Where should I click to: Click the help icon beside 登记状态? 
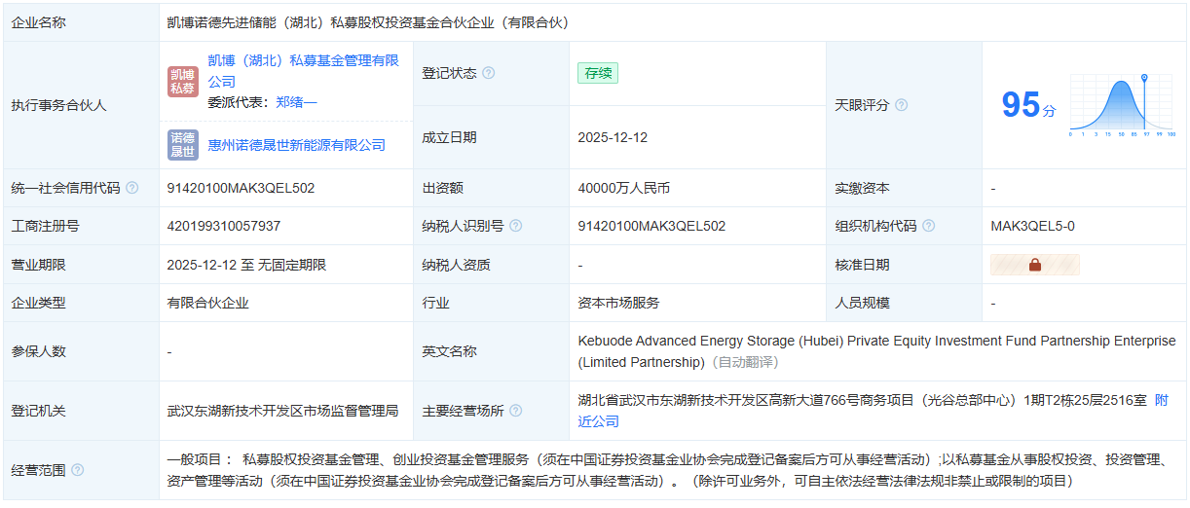tap(489, 73)
